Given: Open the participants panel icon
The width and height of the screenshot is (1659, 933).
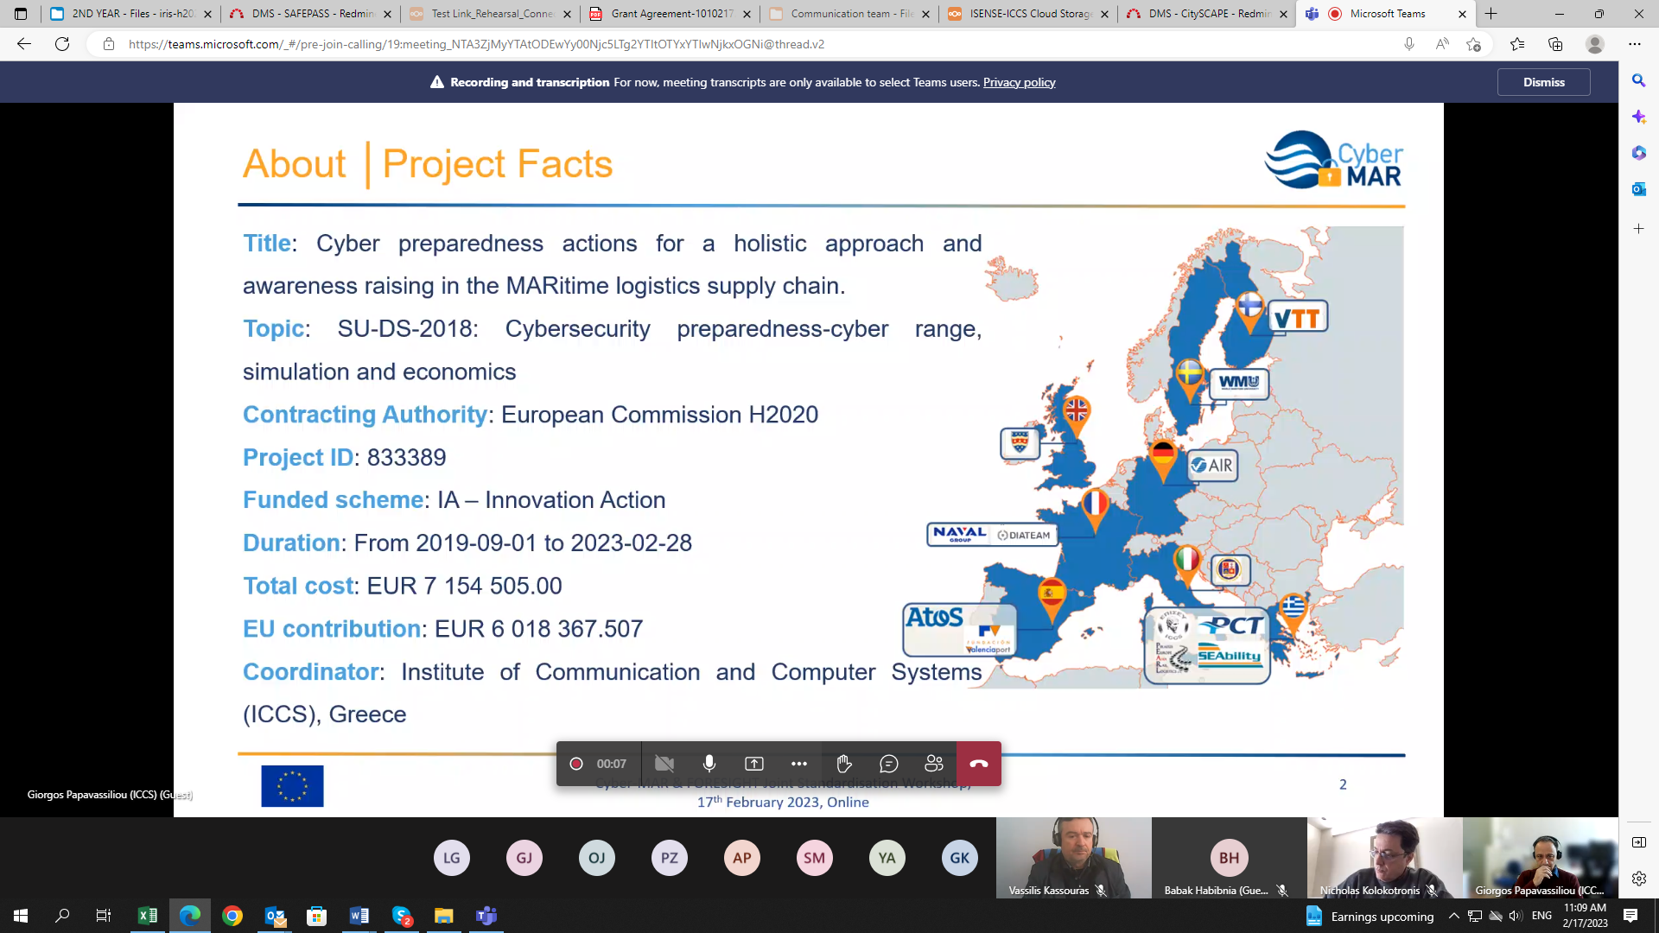Looking at the screenshot, I should coord(934,764).
